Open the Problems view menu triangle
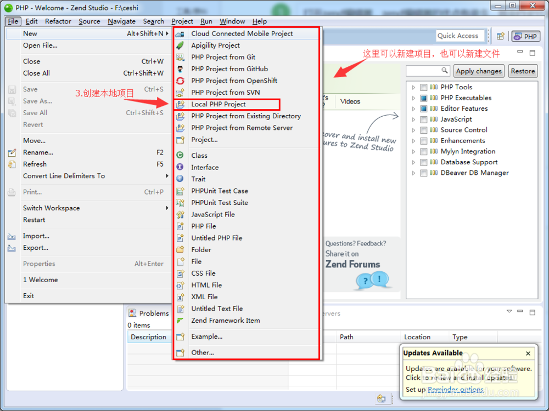The height and width of the screenshot is (411, 549). (x=509, y=311)
